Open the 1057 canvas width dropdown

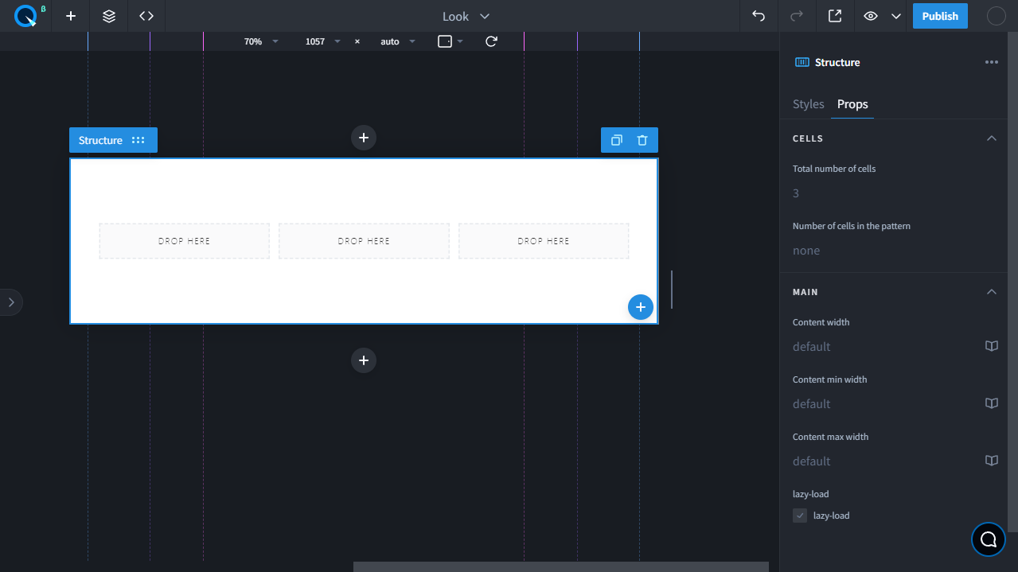click(322, 41)
